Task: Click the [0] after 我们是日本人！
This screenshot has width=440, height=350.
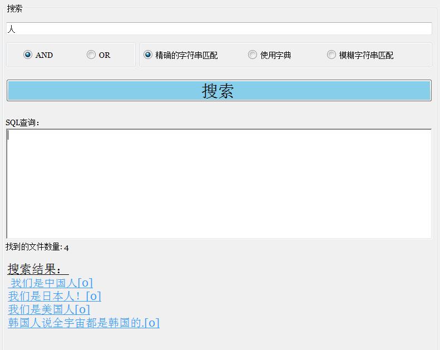Action: 93,296
